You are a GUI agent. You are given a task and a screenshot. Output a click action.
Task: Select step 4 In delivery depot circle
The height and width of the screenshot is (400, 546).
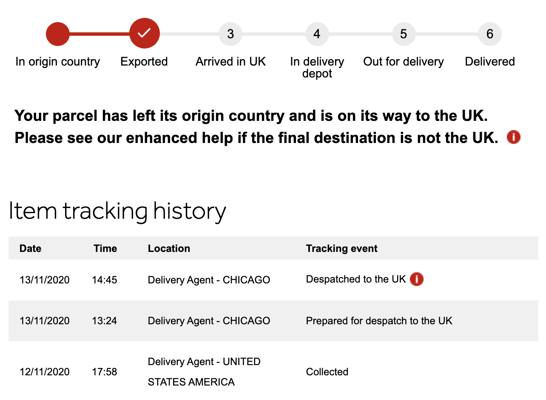[x=317, y=34]
